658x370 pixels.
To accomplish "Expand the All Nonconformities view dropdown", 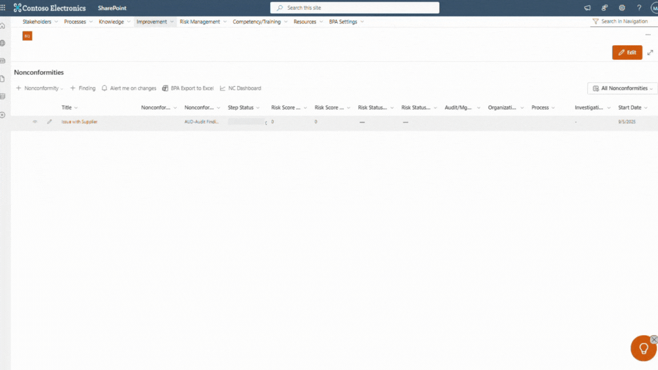I will 623,89.
